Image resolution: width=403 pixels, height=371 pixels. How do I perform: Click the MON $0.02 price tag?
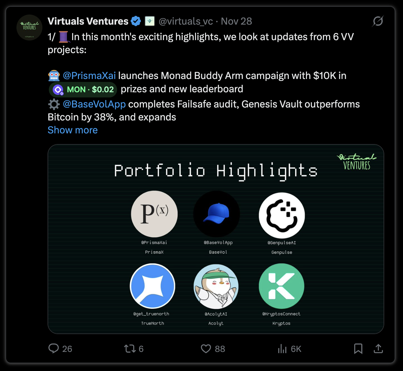pos(83,89)
